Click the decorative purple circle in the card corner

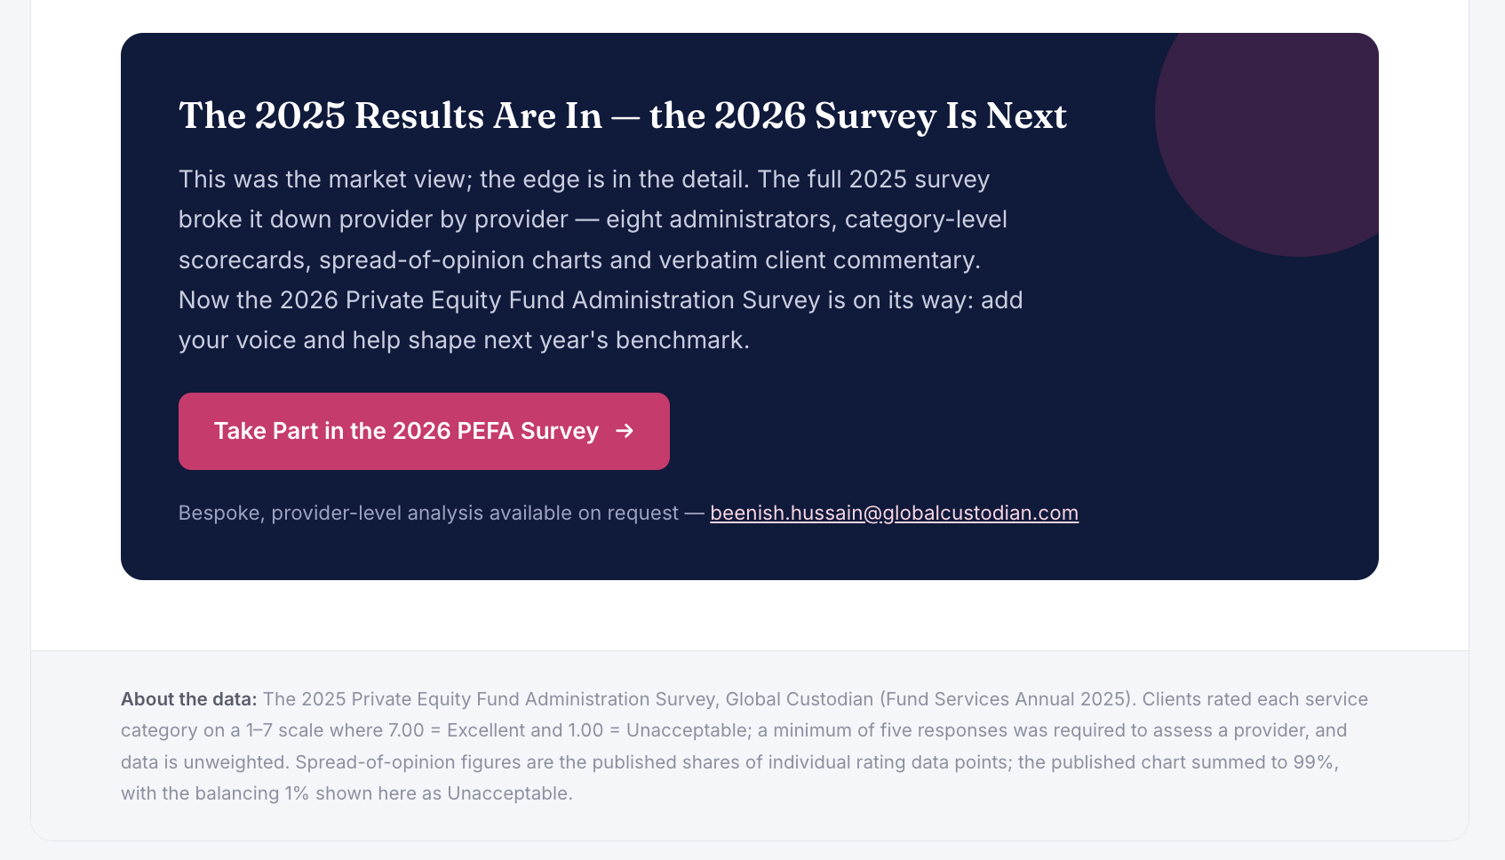[x=1279, y=133]
